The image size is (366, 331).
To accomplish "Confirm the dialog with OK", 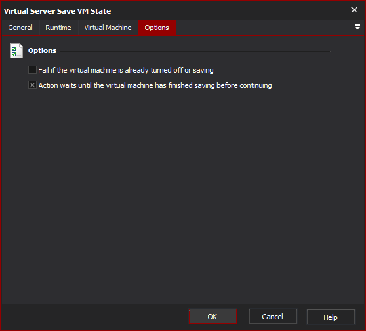I will point(213,317).
